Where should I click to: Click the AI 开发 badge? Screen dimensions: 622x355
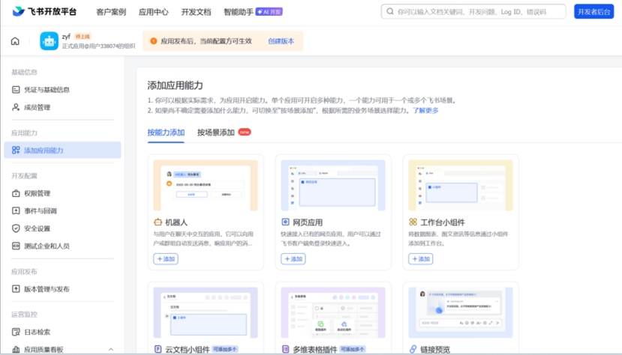[x=269, y=12]
